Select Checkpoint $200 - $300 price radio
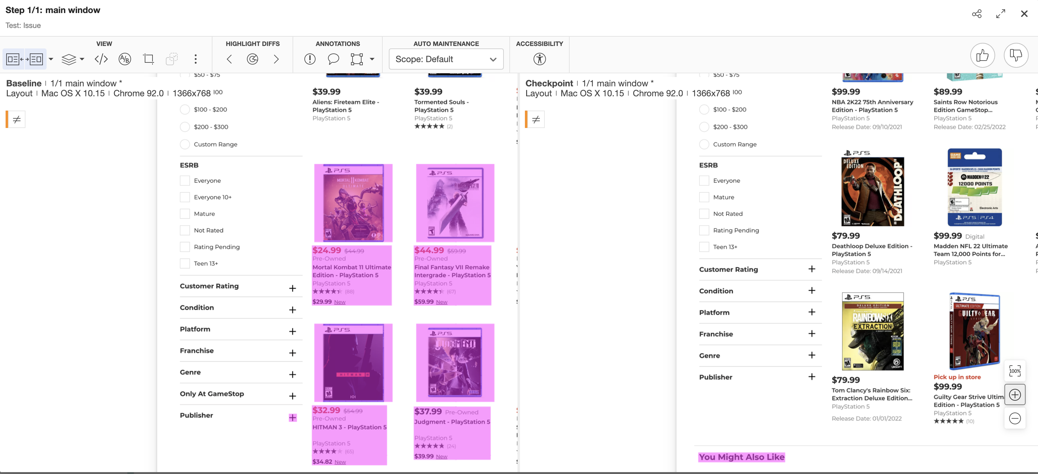 click(x=704, y=127)
